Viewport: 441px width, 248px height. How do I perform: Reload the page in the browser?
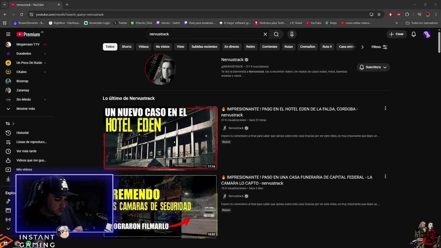(x=21, y=14)
